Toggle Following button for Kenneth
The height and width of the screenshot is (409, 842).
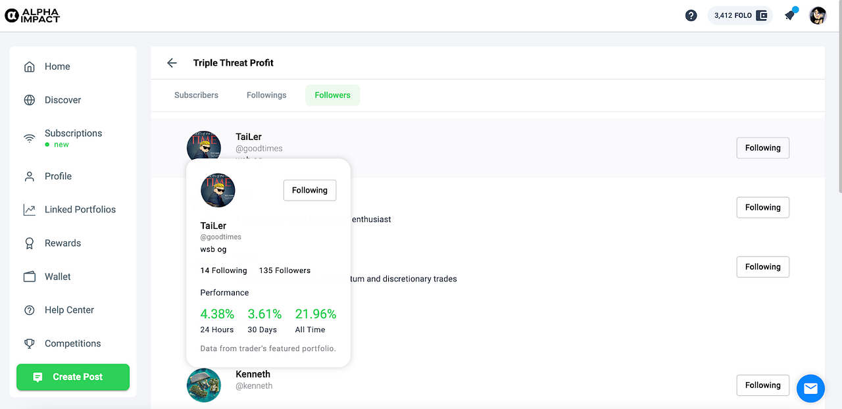click(x=762, y=385)
